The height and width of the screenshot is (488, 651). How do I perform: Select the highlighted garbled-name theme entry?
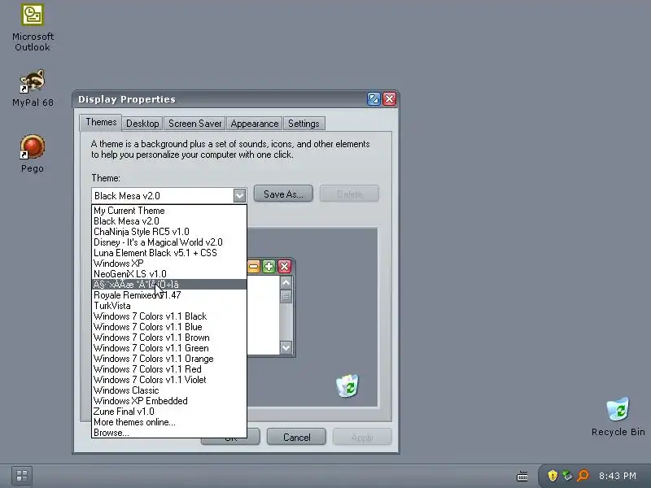[169, 285]
